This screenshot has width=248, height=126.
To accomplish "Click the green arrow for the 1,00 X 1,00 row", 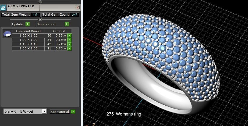I will click(69, 40).
